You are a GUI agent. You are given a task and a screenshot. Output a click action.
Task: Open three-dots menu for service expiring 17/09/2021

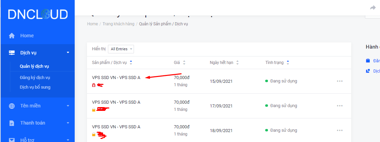point(340,106)
